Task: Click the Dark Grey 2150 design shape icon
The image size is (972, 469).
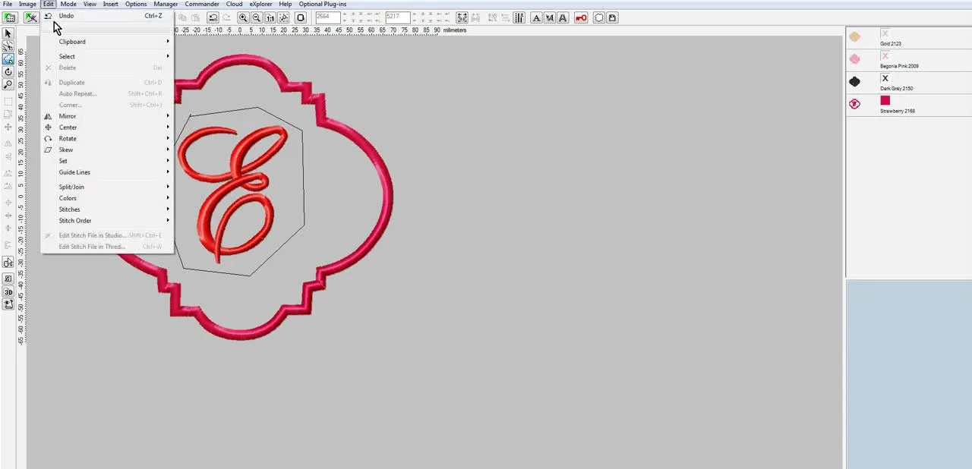Action: pyautogui.click(x=854, y=81)
